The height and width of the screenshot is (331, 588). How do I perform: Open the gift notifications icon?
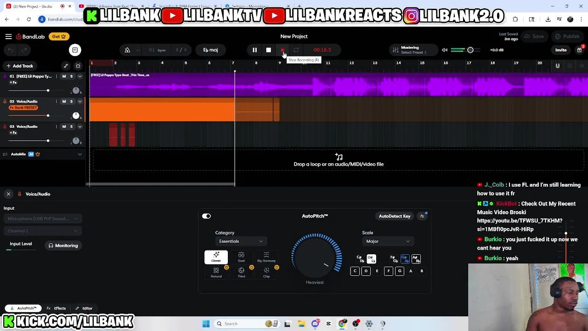[579, 50]
